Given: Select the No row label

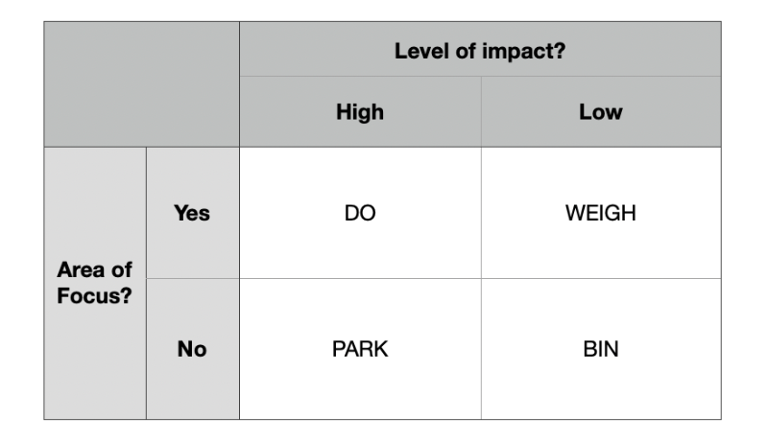Looking at the screenshot, I should click(192, 349).
